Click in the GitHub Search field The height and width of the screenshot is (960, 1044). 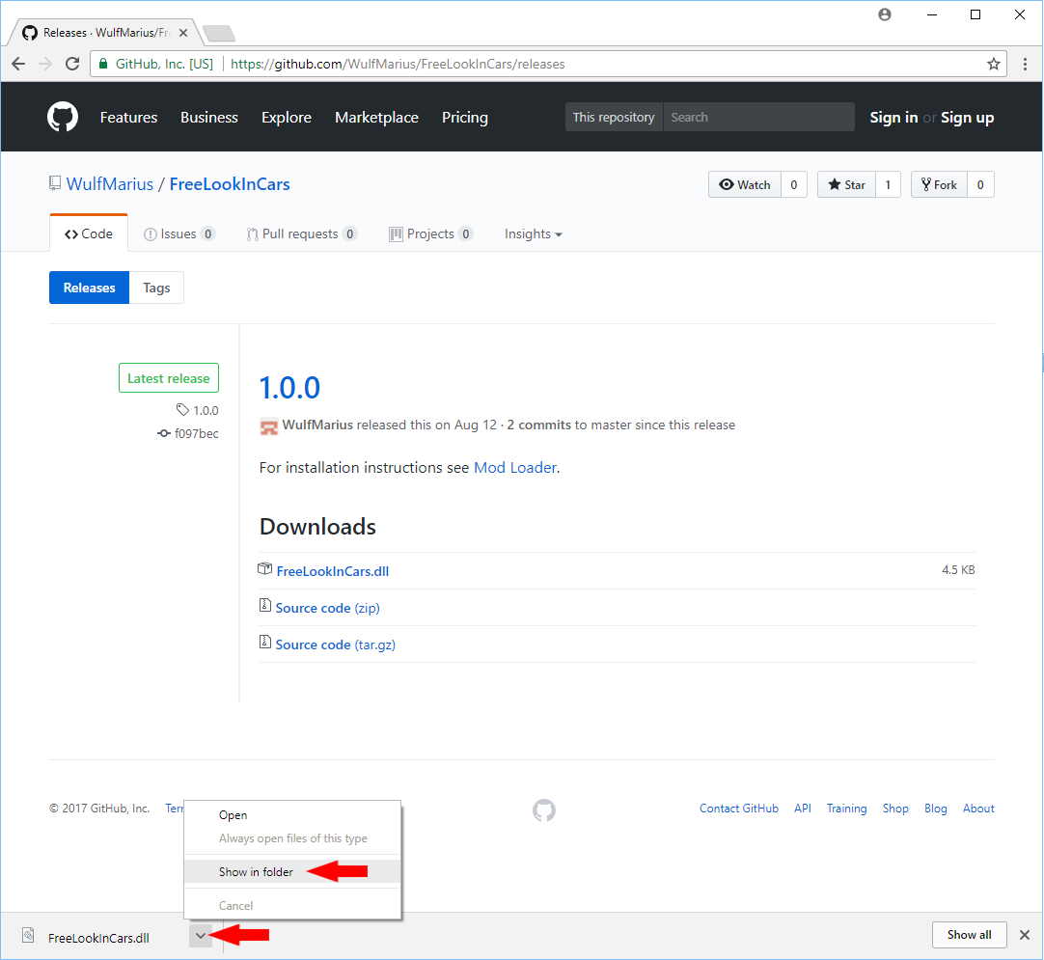click(x=759, y=117)
